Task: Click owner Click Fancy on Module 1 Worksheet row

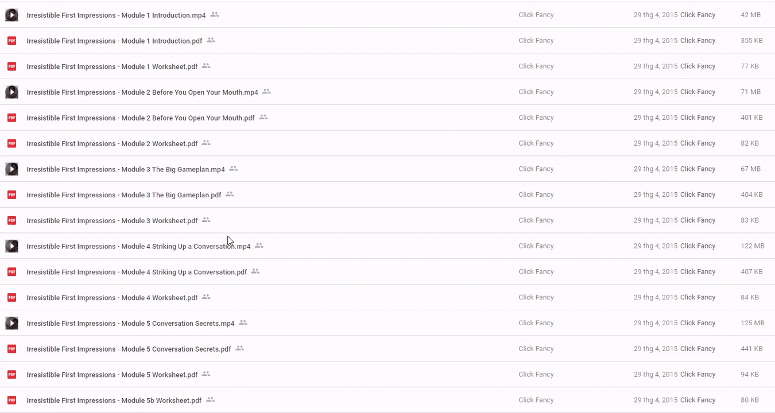Action: click(x=536, y=67)
